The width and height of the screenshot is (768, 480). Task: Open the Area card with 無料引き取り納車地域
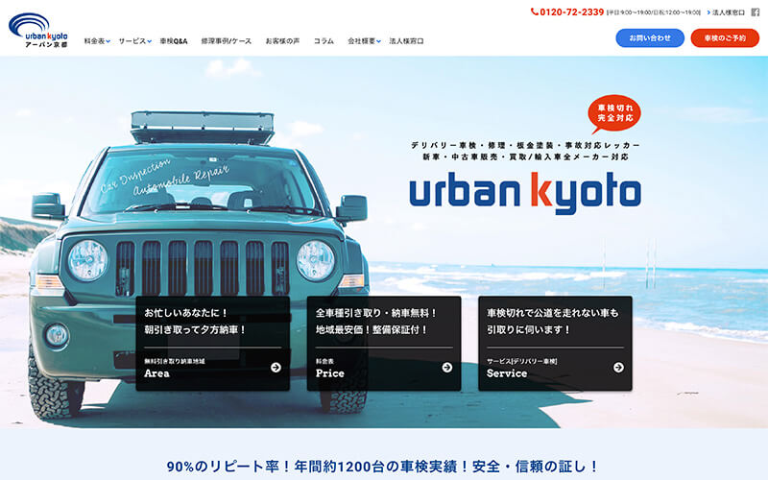(x=212, y=344)
